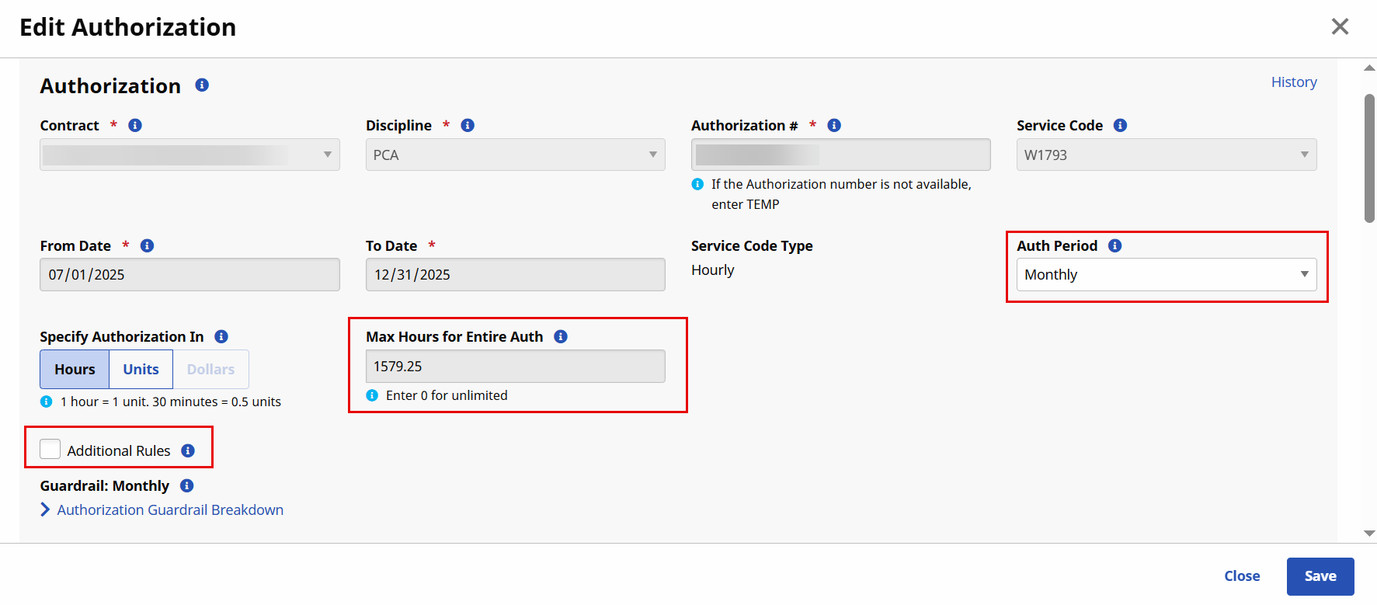This screenshot has width=1377, height=605.
Task: Click the info icon beside Authorization heading
Action: [x=202, y=85]
